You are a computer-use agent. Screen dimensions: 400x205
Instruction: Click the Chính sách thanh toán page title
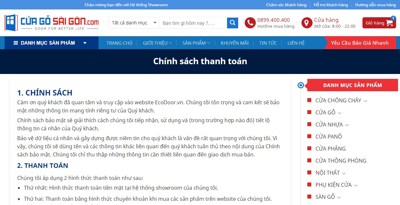[x=200, y=61]
